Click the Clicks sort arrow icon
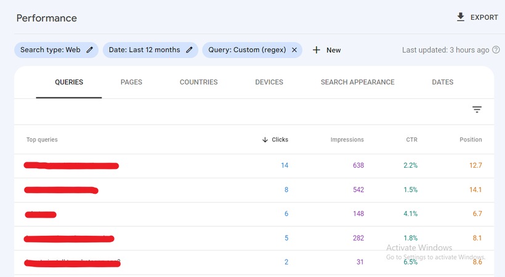Screen dimensions: 505x277 (265, 140)
